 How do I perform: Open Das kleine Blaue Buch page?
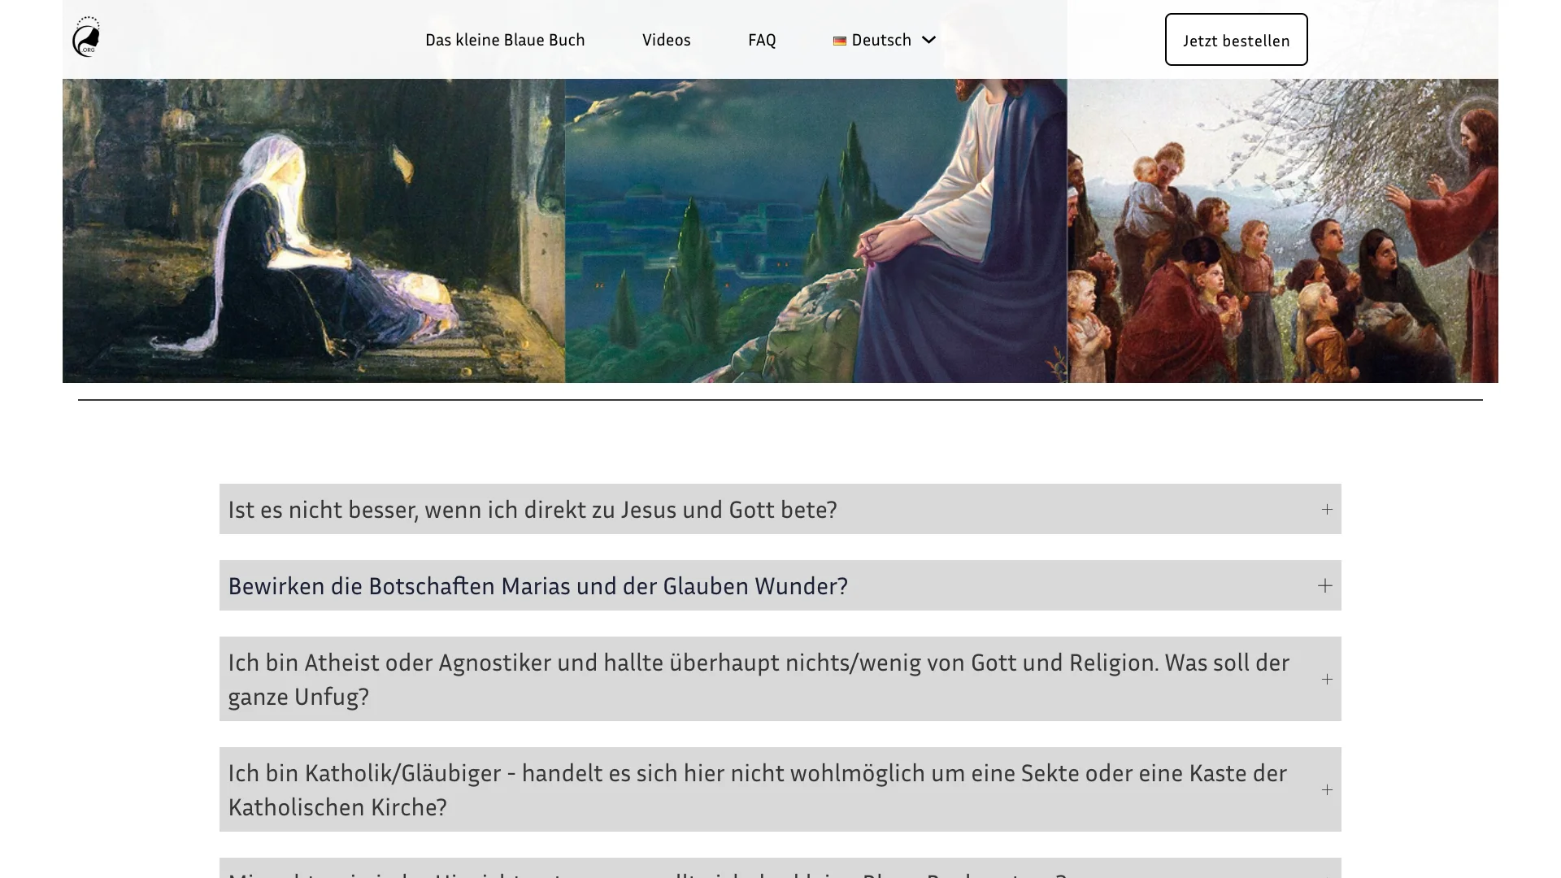point(505,40)
